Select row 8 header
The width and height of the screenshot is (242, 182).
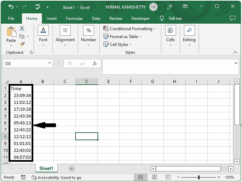click(x=5, y=136)
